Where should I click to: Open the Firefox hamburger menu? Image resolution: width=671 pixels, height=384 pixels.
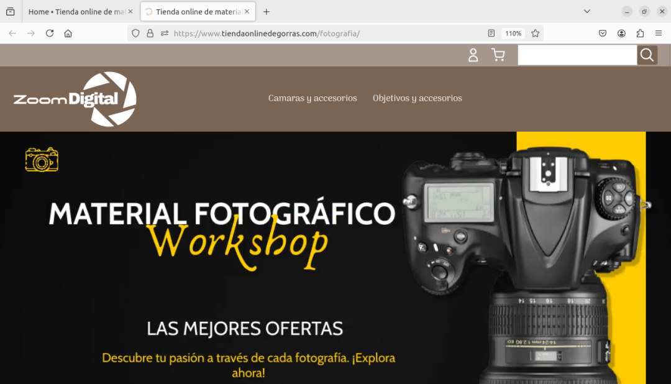658,33
